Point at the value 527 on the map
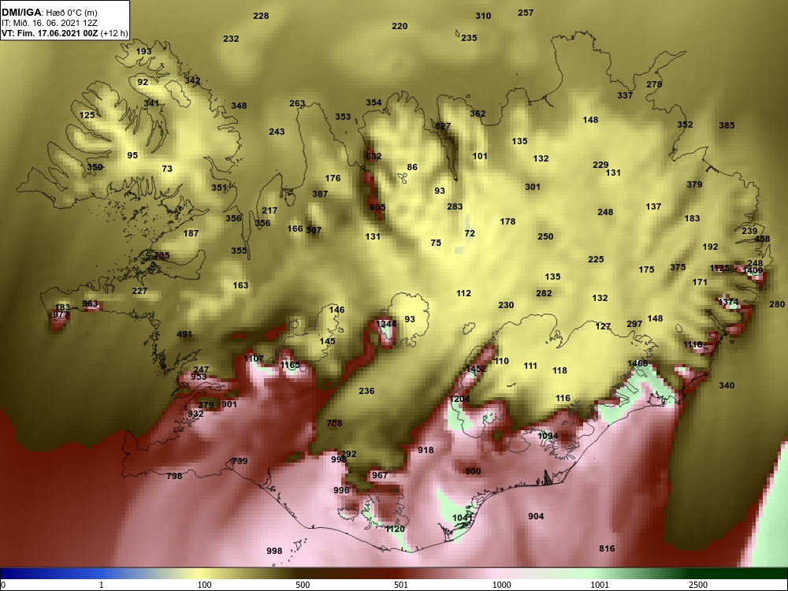The height and width of the screenshot is (591, 788). [443, 126]
